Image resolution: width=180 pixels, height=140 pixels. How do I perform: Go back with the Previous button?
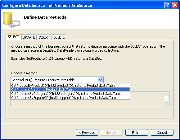point(87,133)
